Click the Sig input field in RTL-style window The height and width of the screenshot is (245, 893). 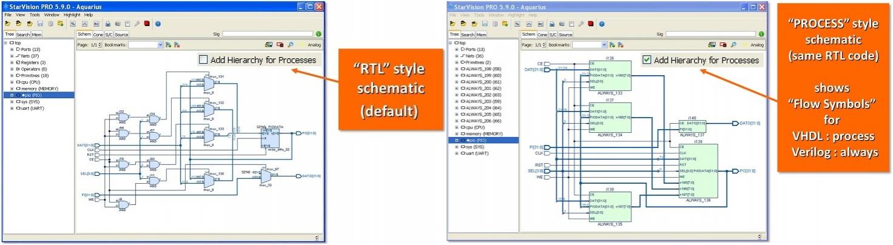[x=268, y=34]
